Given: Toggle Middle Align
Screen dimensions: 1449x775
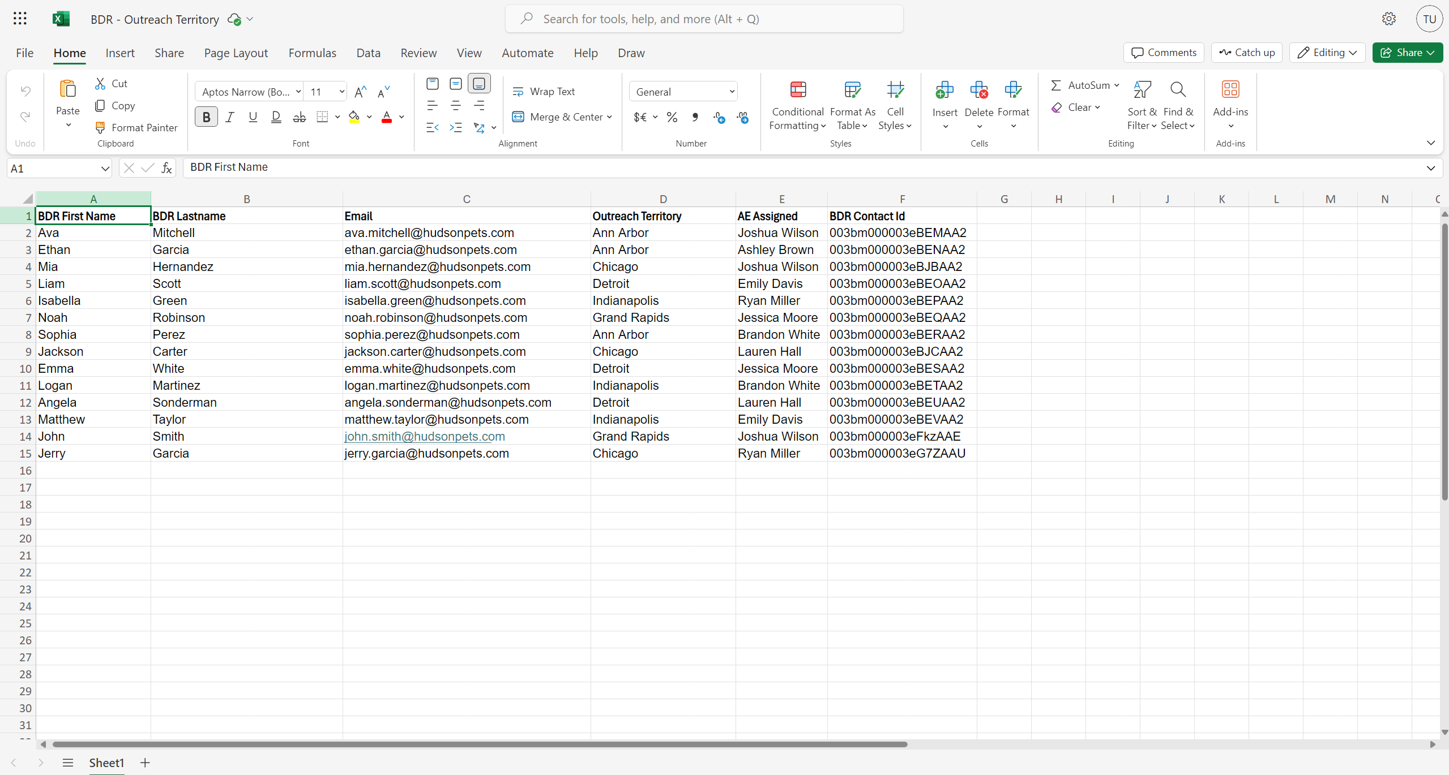Looking at the screenshot, I should [456, 84].
